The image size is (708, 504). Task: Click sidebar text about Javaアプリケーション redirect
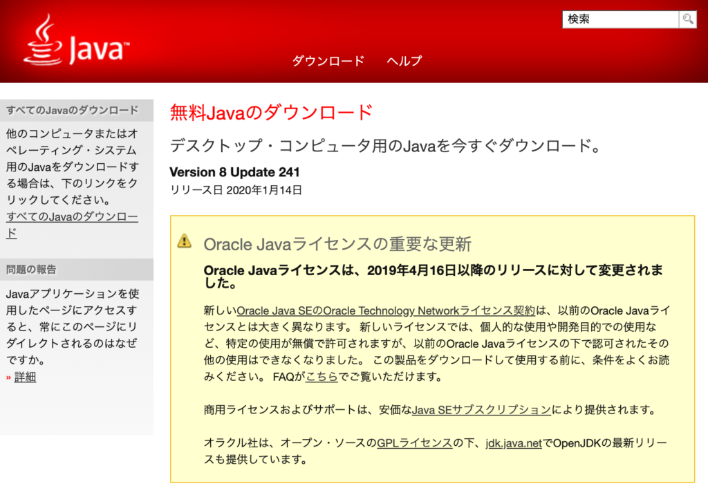pyautogui.click(x=72, y=327)
